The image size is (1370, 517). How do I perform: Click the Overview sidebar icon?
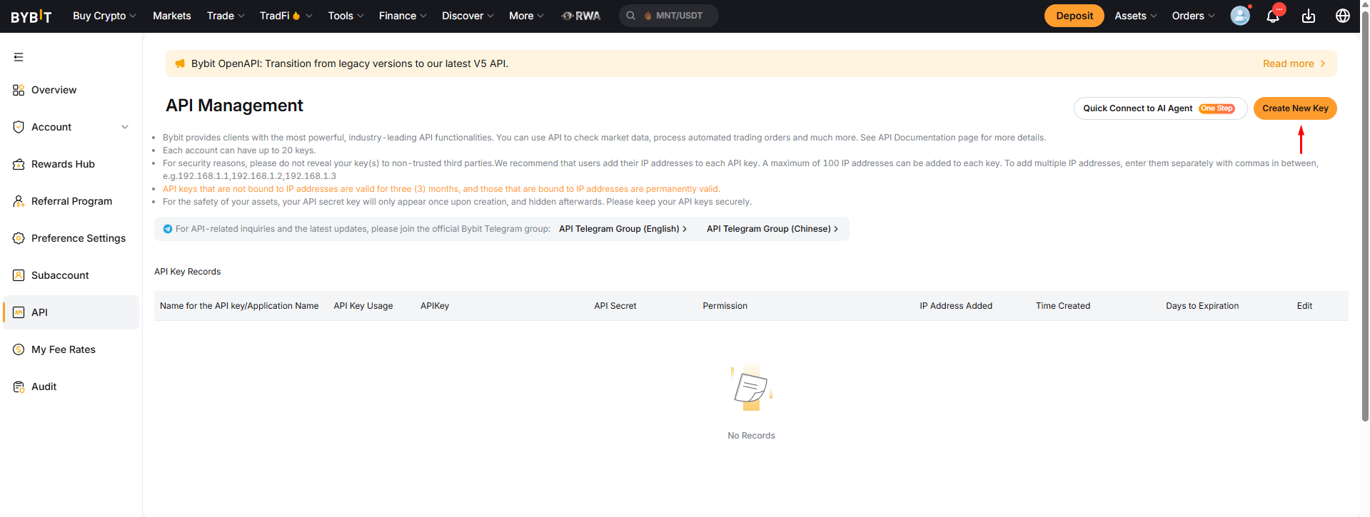[x=19, y=90]
